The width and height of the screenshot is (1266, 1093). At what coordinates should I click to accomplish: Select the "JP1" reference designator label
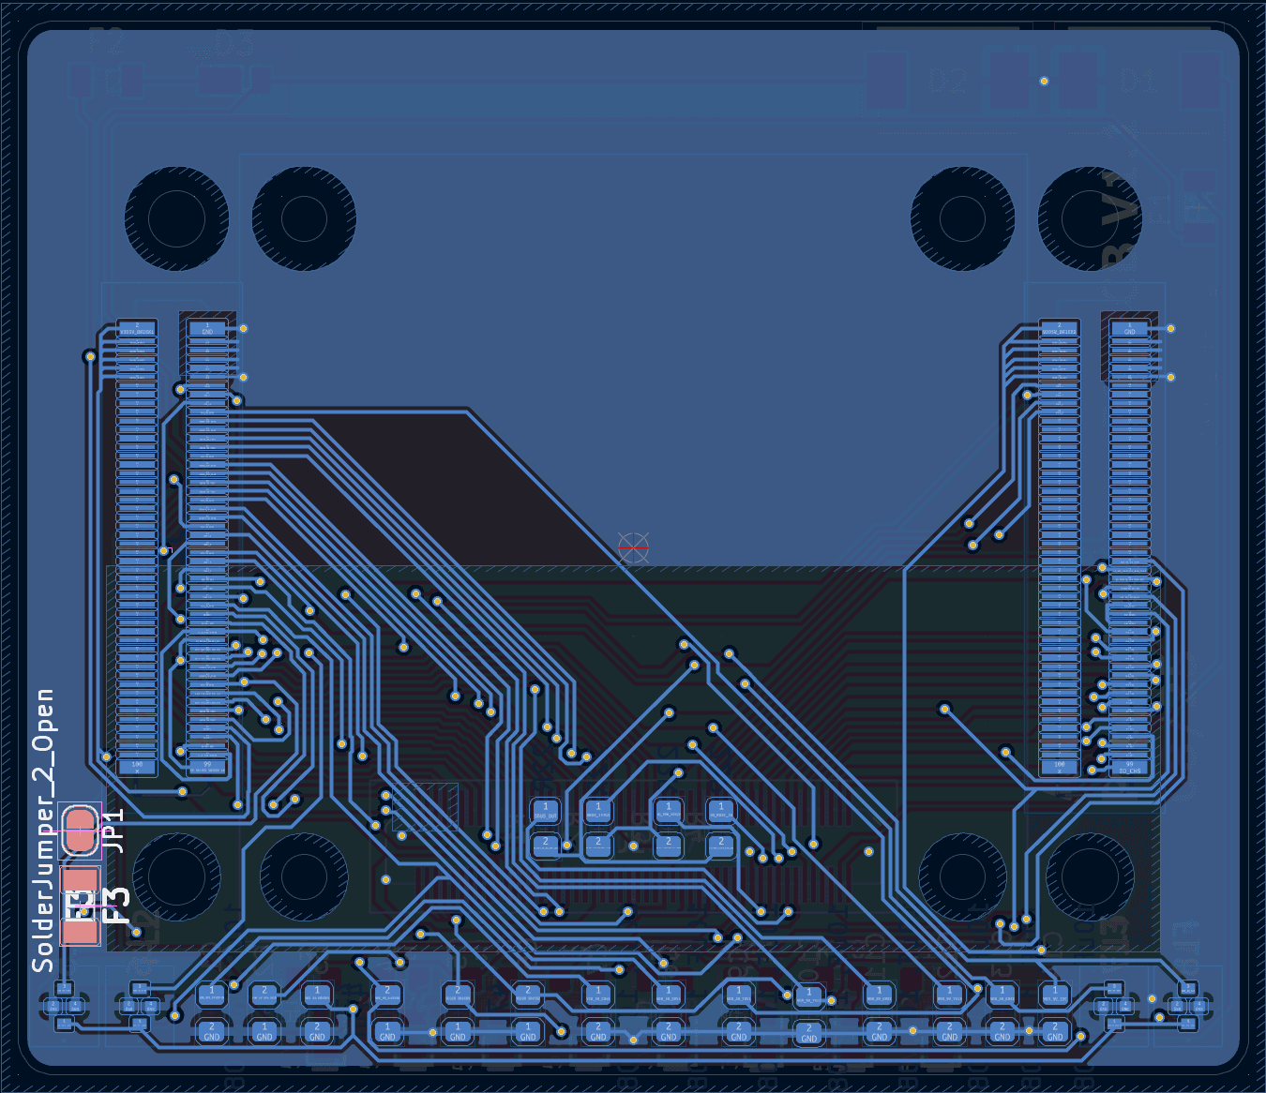[113, 831]
